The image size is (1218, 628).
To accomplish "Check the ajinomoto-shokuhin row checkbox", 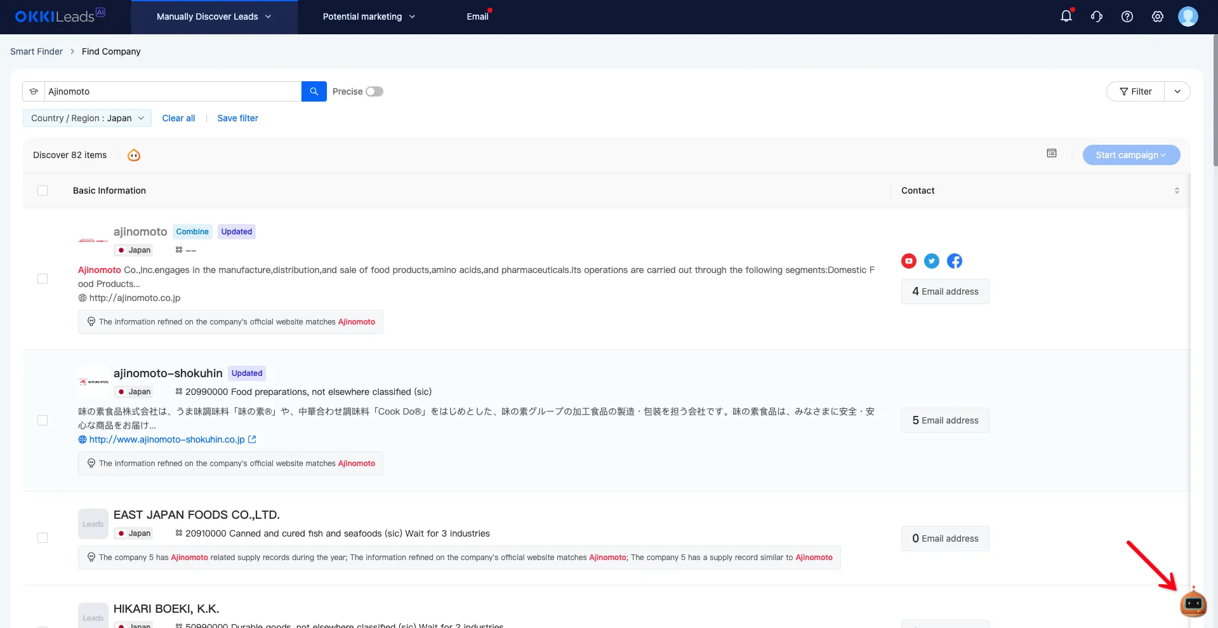I will click(43, 420).
